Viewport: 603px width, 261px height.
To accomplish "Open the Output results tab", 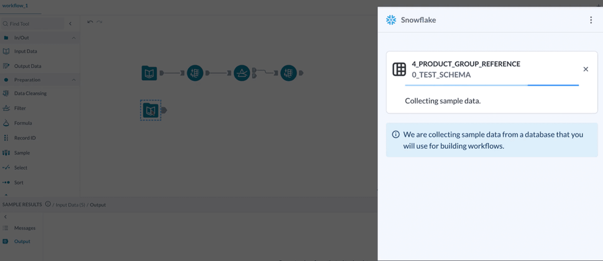I will [x=22, y=242].
